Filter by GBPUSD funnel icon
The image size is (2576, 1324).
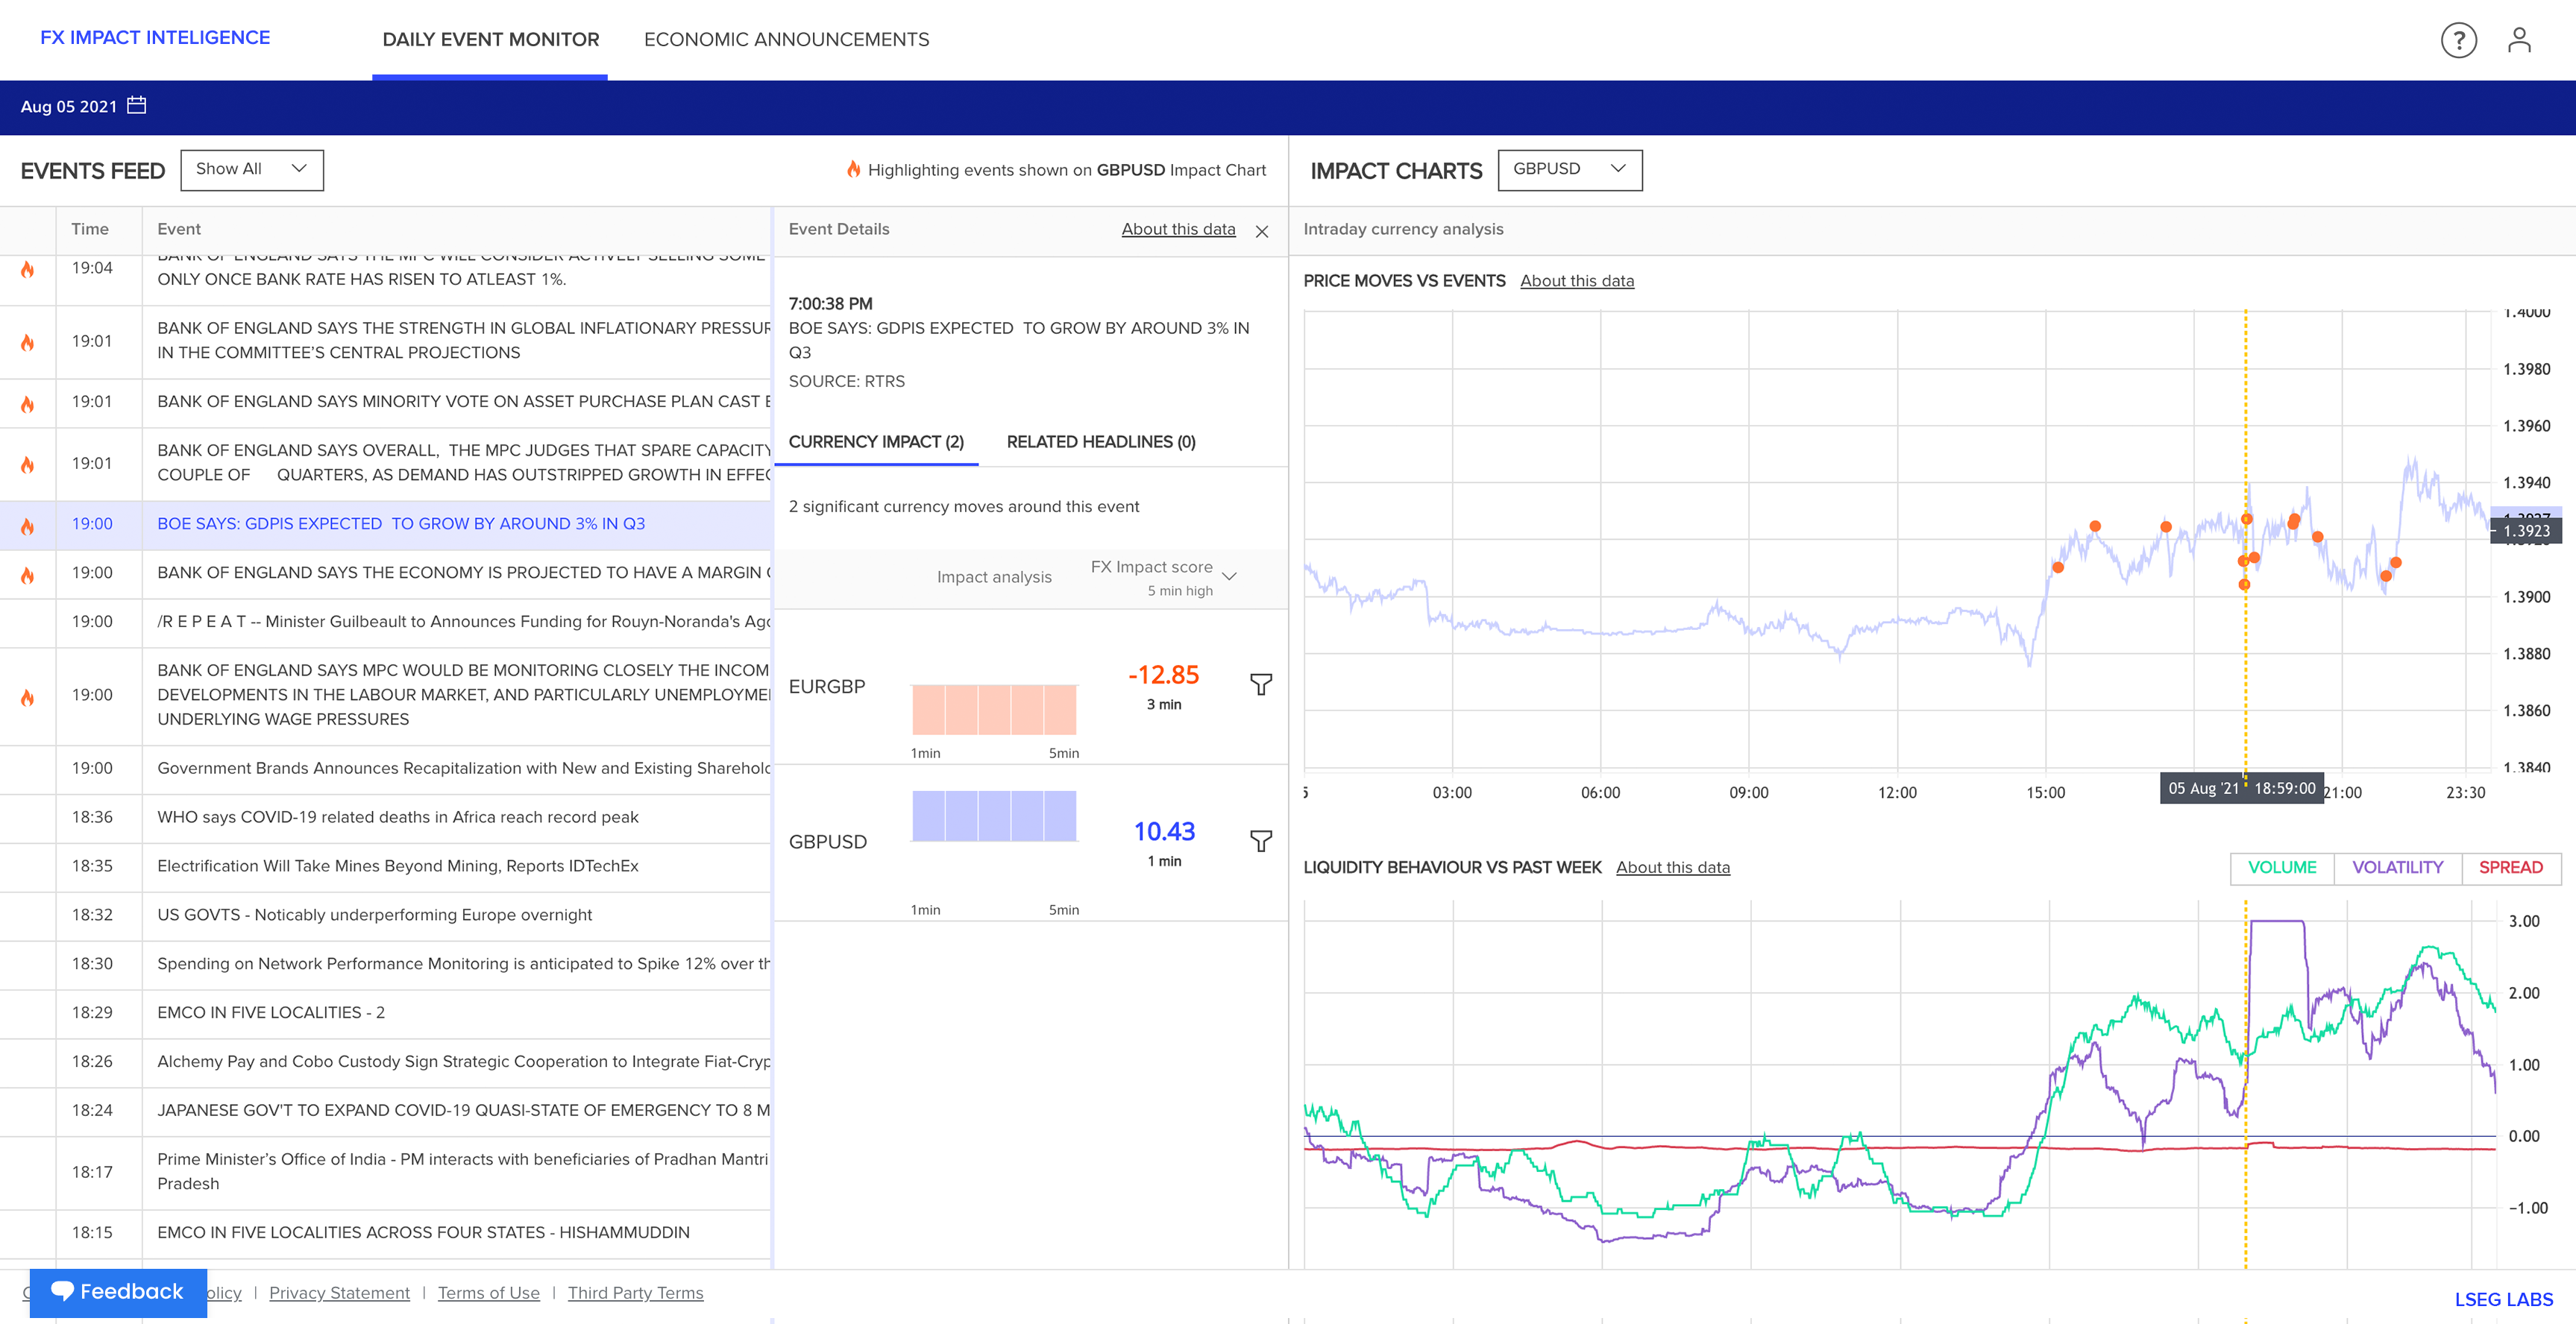tap(1261, 842)
